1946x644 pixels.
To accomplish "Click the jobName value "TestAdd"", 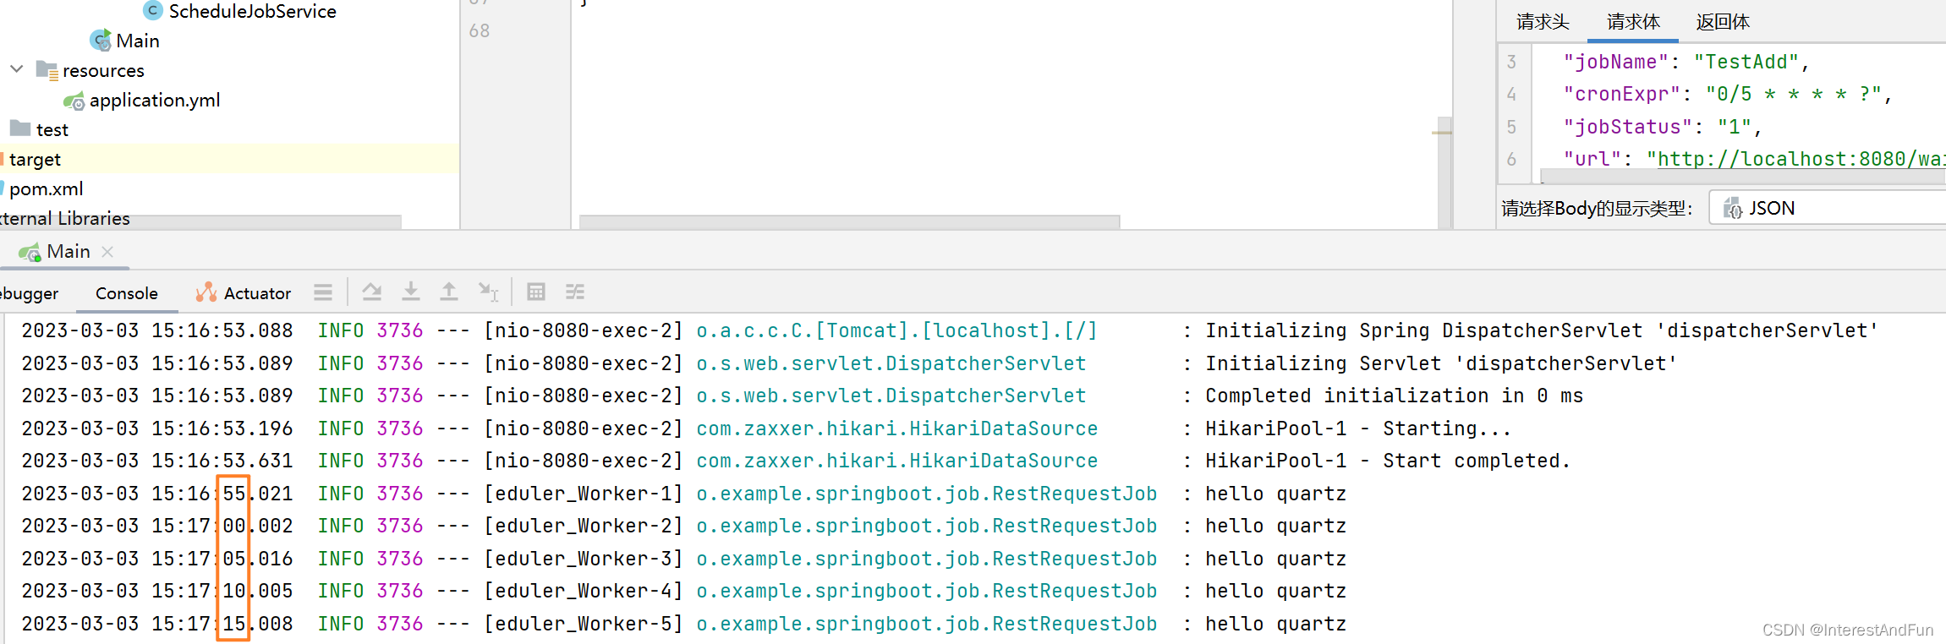I will 1746,62.
